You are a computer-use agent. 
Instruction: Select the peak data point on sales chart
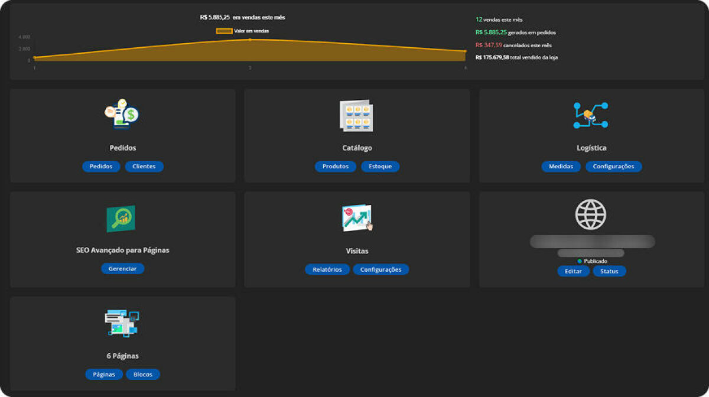(x=249, y=38)
